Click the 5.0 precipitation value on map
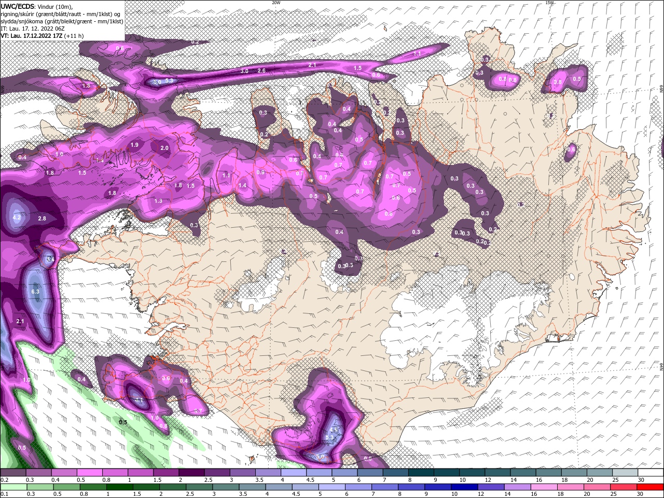664x498 pixels. (320, 457)
